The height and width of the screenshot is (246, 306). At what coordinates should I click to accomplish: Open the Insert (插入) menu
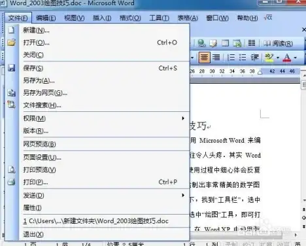pos(102,18)
